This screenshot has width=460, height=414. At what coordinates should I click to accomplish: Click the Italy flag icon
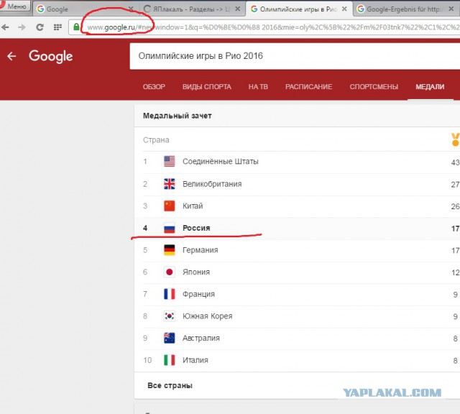tap(170, 360)
